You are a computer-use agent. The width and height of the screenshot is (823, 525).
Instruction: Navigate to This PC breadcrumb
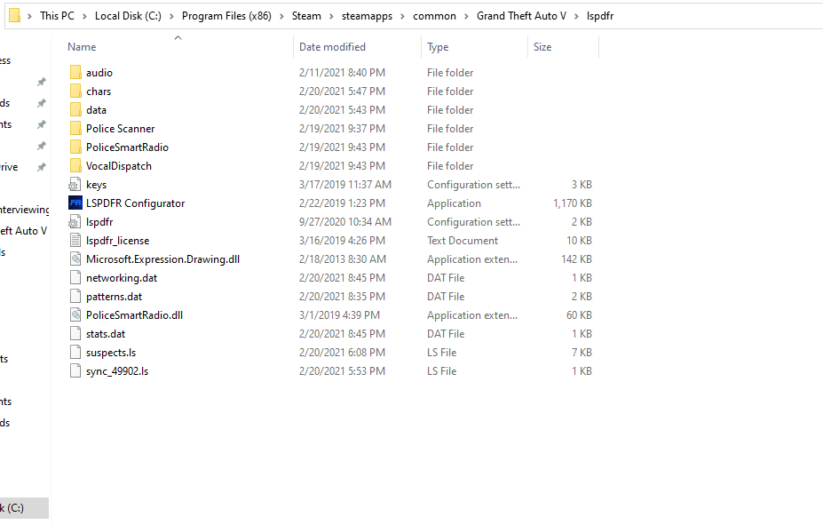(x=57, y=16)
